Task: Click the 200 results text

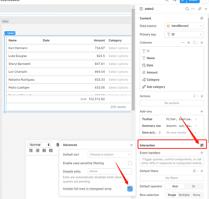Action: pos(118,107)
